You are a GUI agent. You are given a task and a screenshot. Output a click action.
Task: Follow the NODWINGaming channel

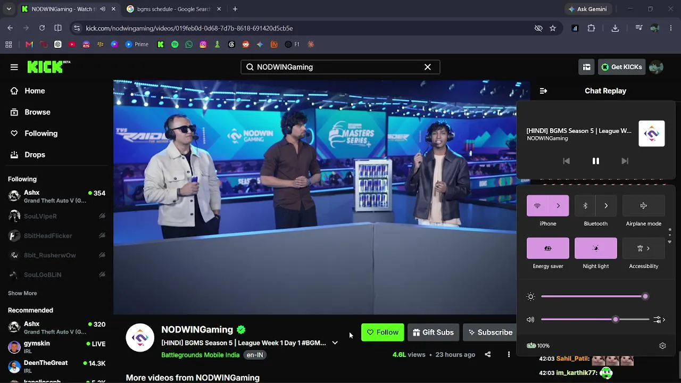pyautogui.click(x=383, y=332)
